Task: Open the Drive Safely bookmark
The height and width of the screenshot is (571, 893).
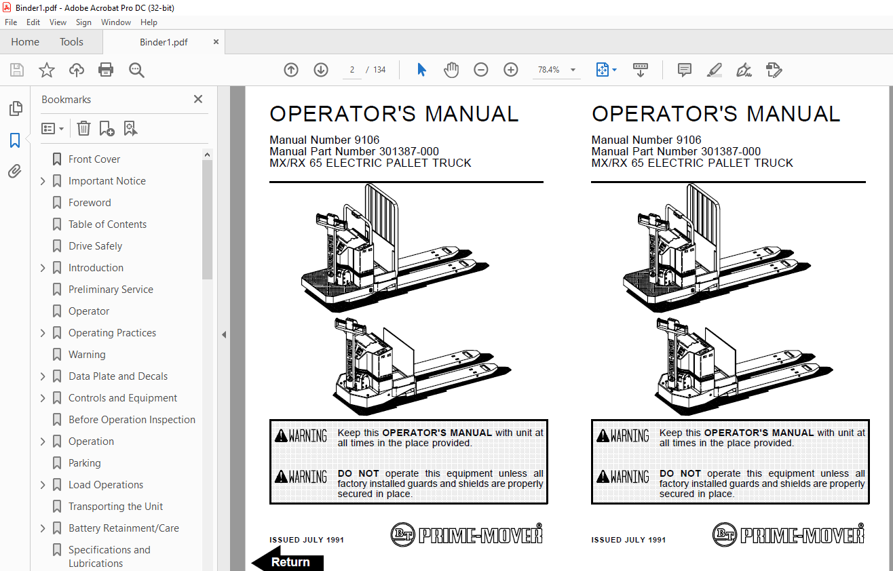Action: tap(95, 246)
